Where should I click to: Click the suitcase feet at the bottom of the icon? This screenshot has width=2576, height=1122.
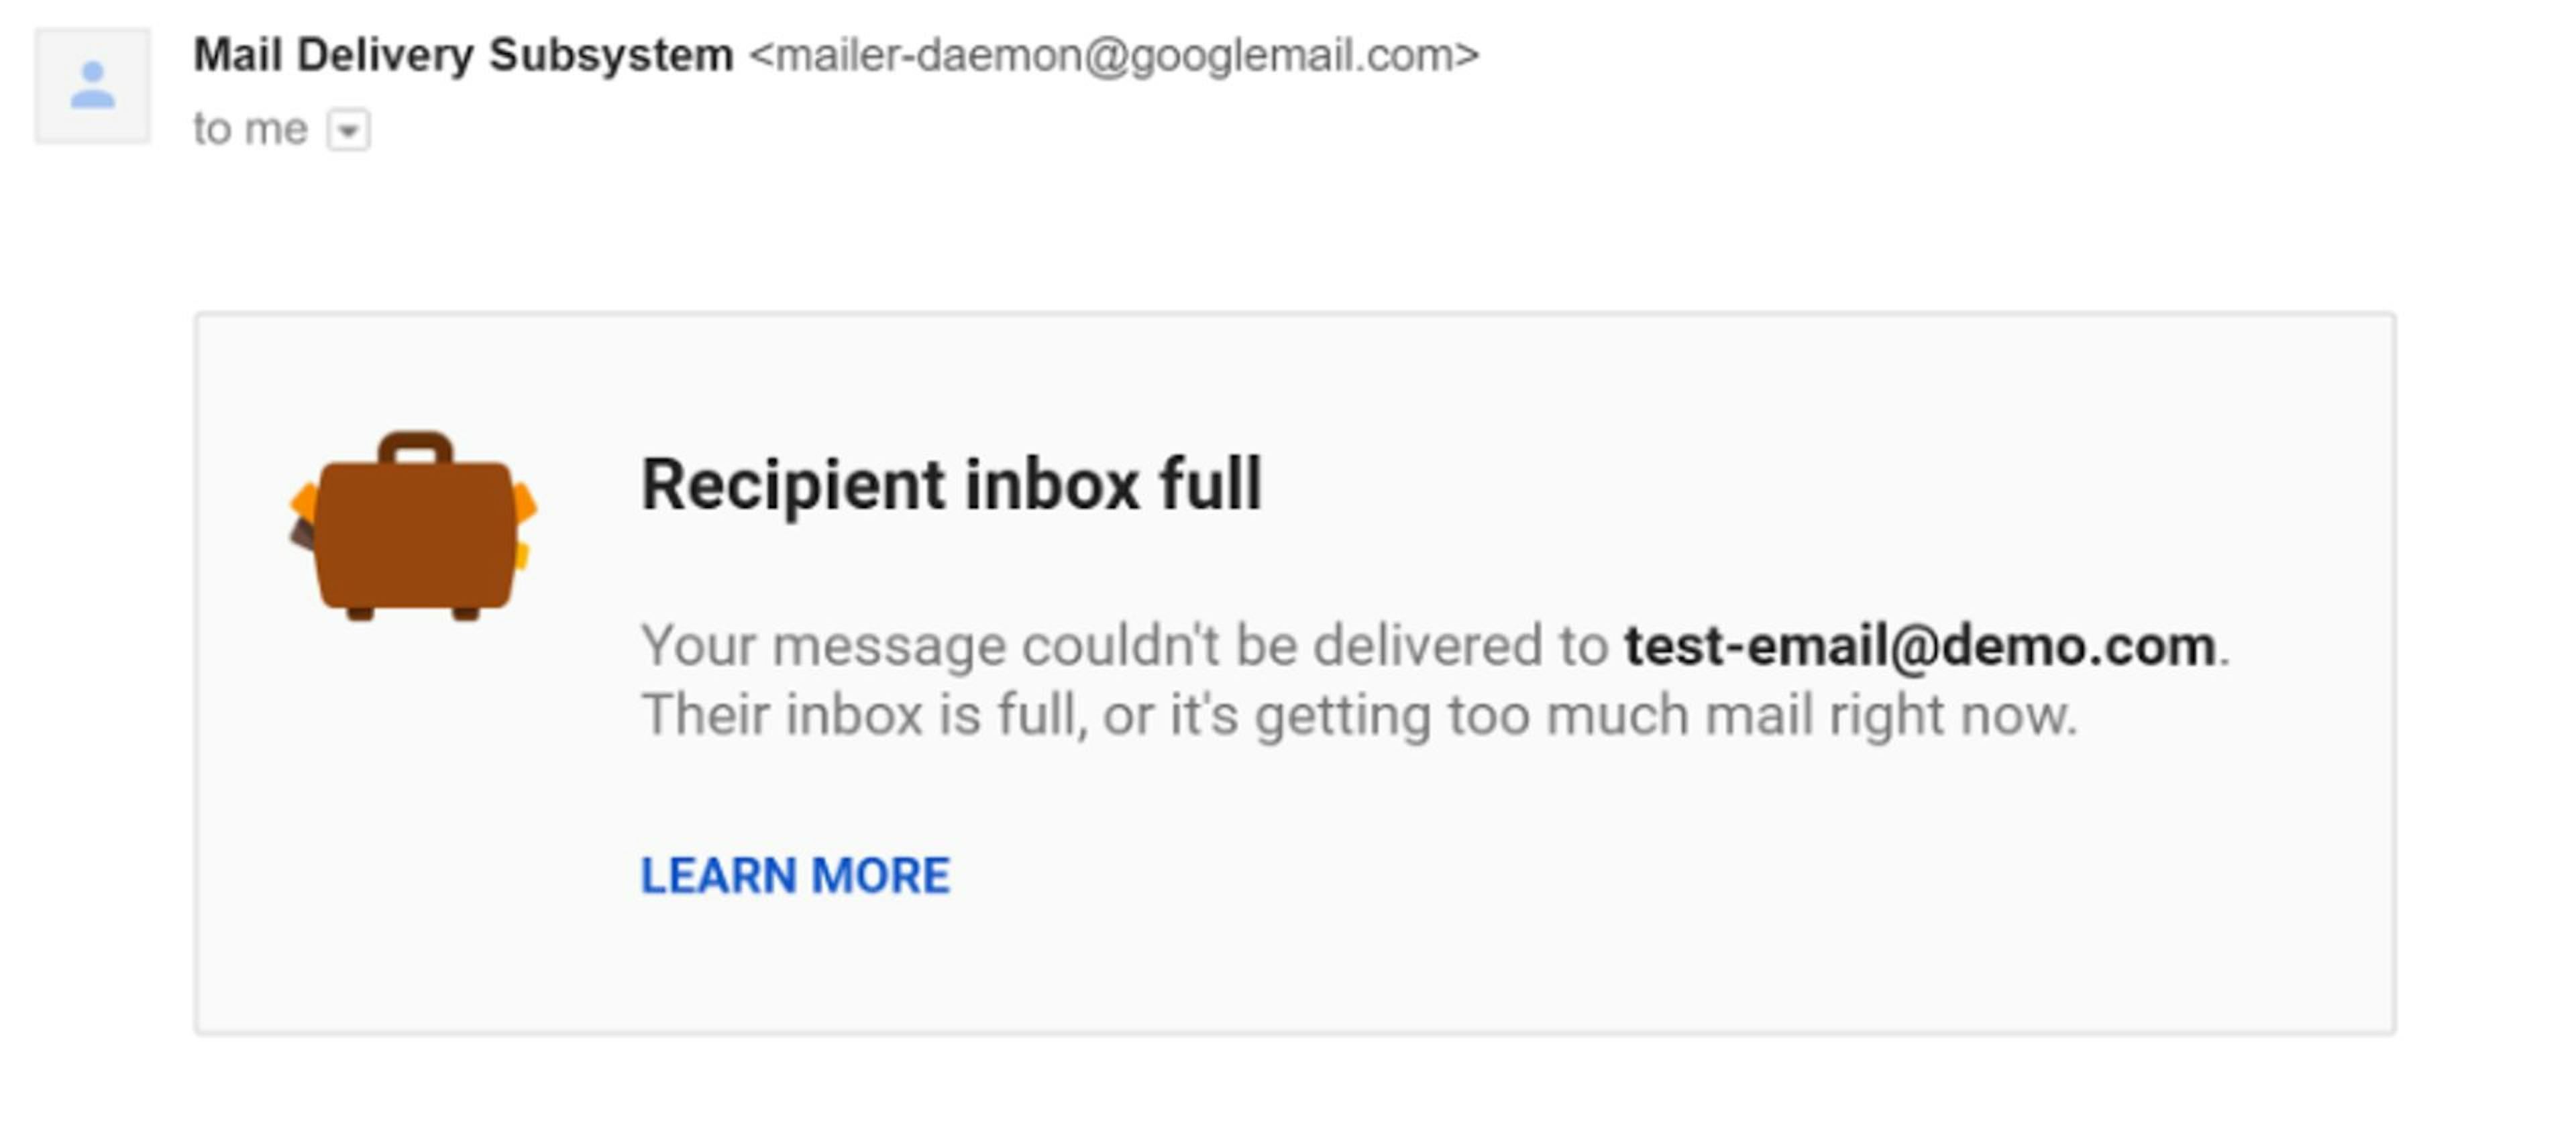point(412,613)
